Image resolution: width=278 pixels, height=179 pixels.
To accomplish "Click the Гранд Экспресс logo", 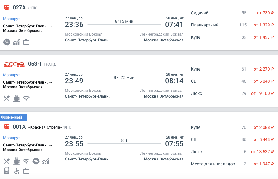I will pyautogui.click(x=14, y=64).
